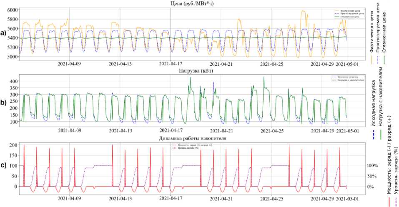Click date '2021-04-25' under load chart

click(271, 131)
